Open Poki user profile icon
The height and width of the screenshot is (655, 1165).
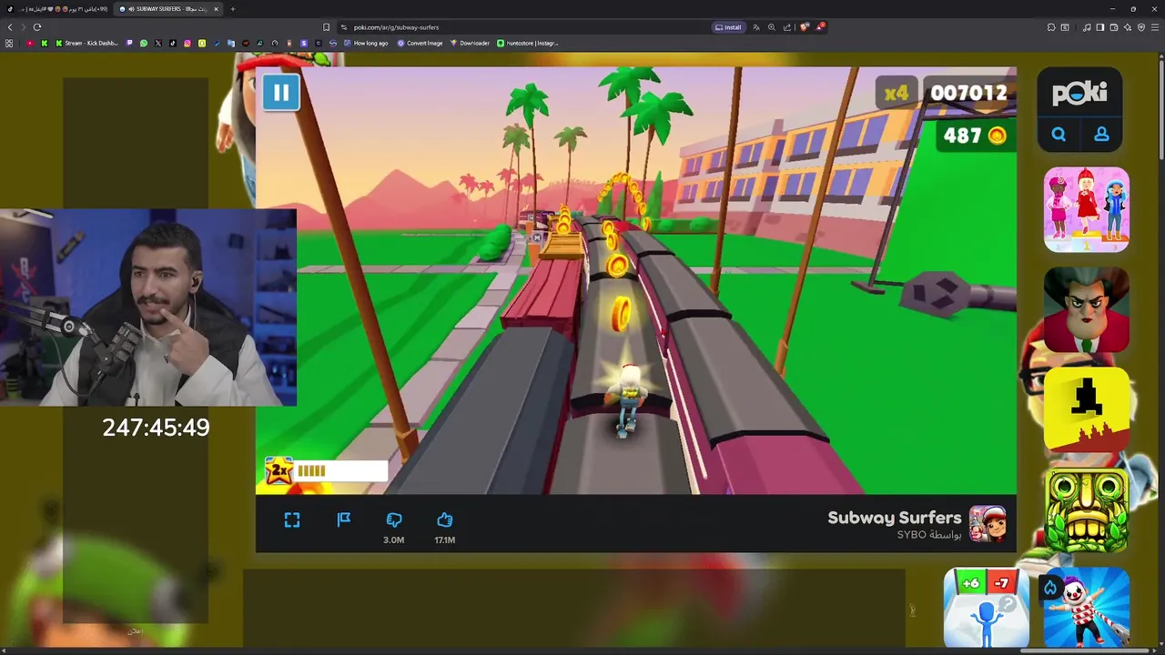pyautogui.click(x=1101, y=134)
